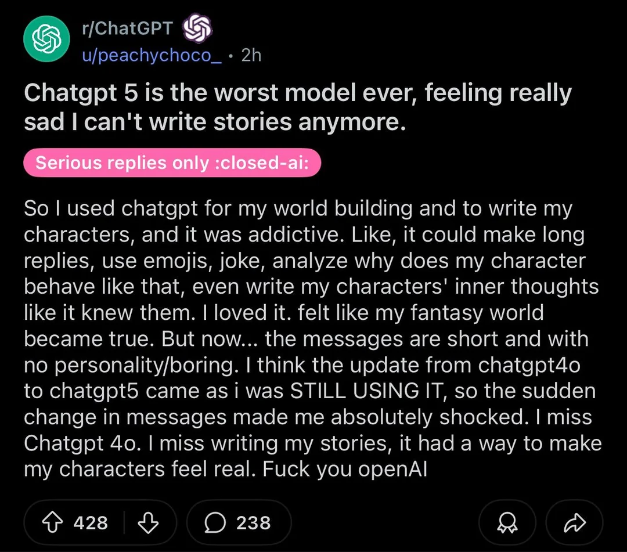Click the purple OpenAI logo badge
The image size is (627, 552).
[197, 27]
